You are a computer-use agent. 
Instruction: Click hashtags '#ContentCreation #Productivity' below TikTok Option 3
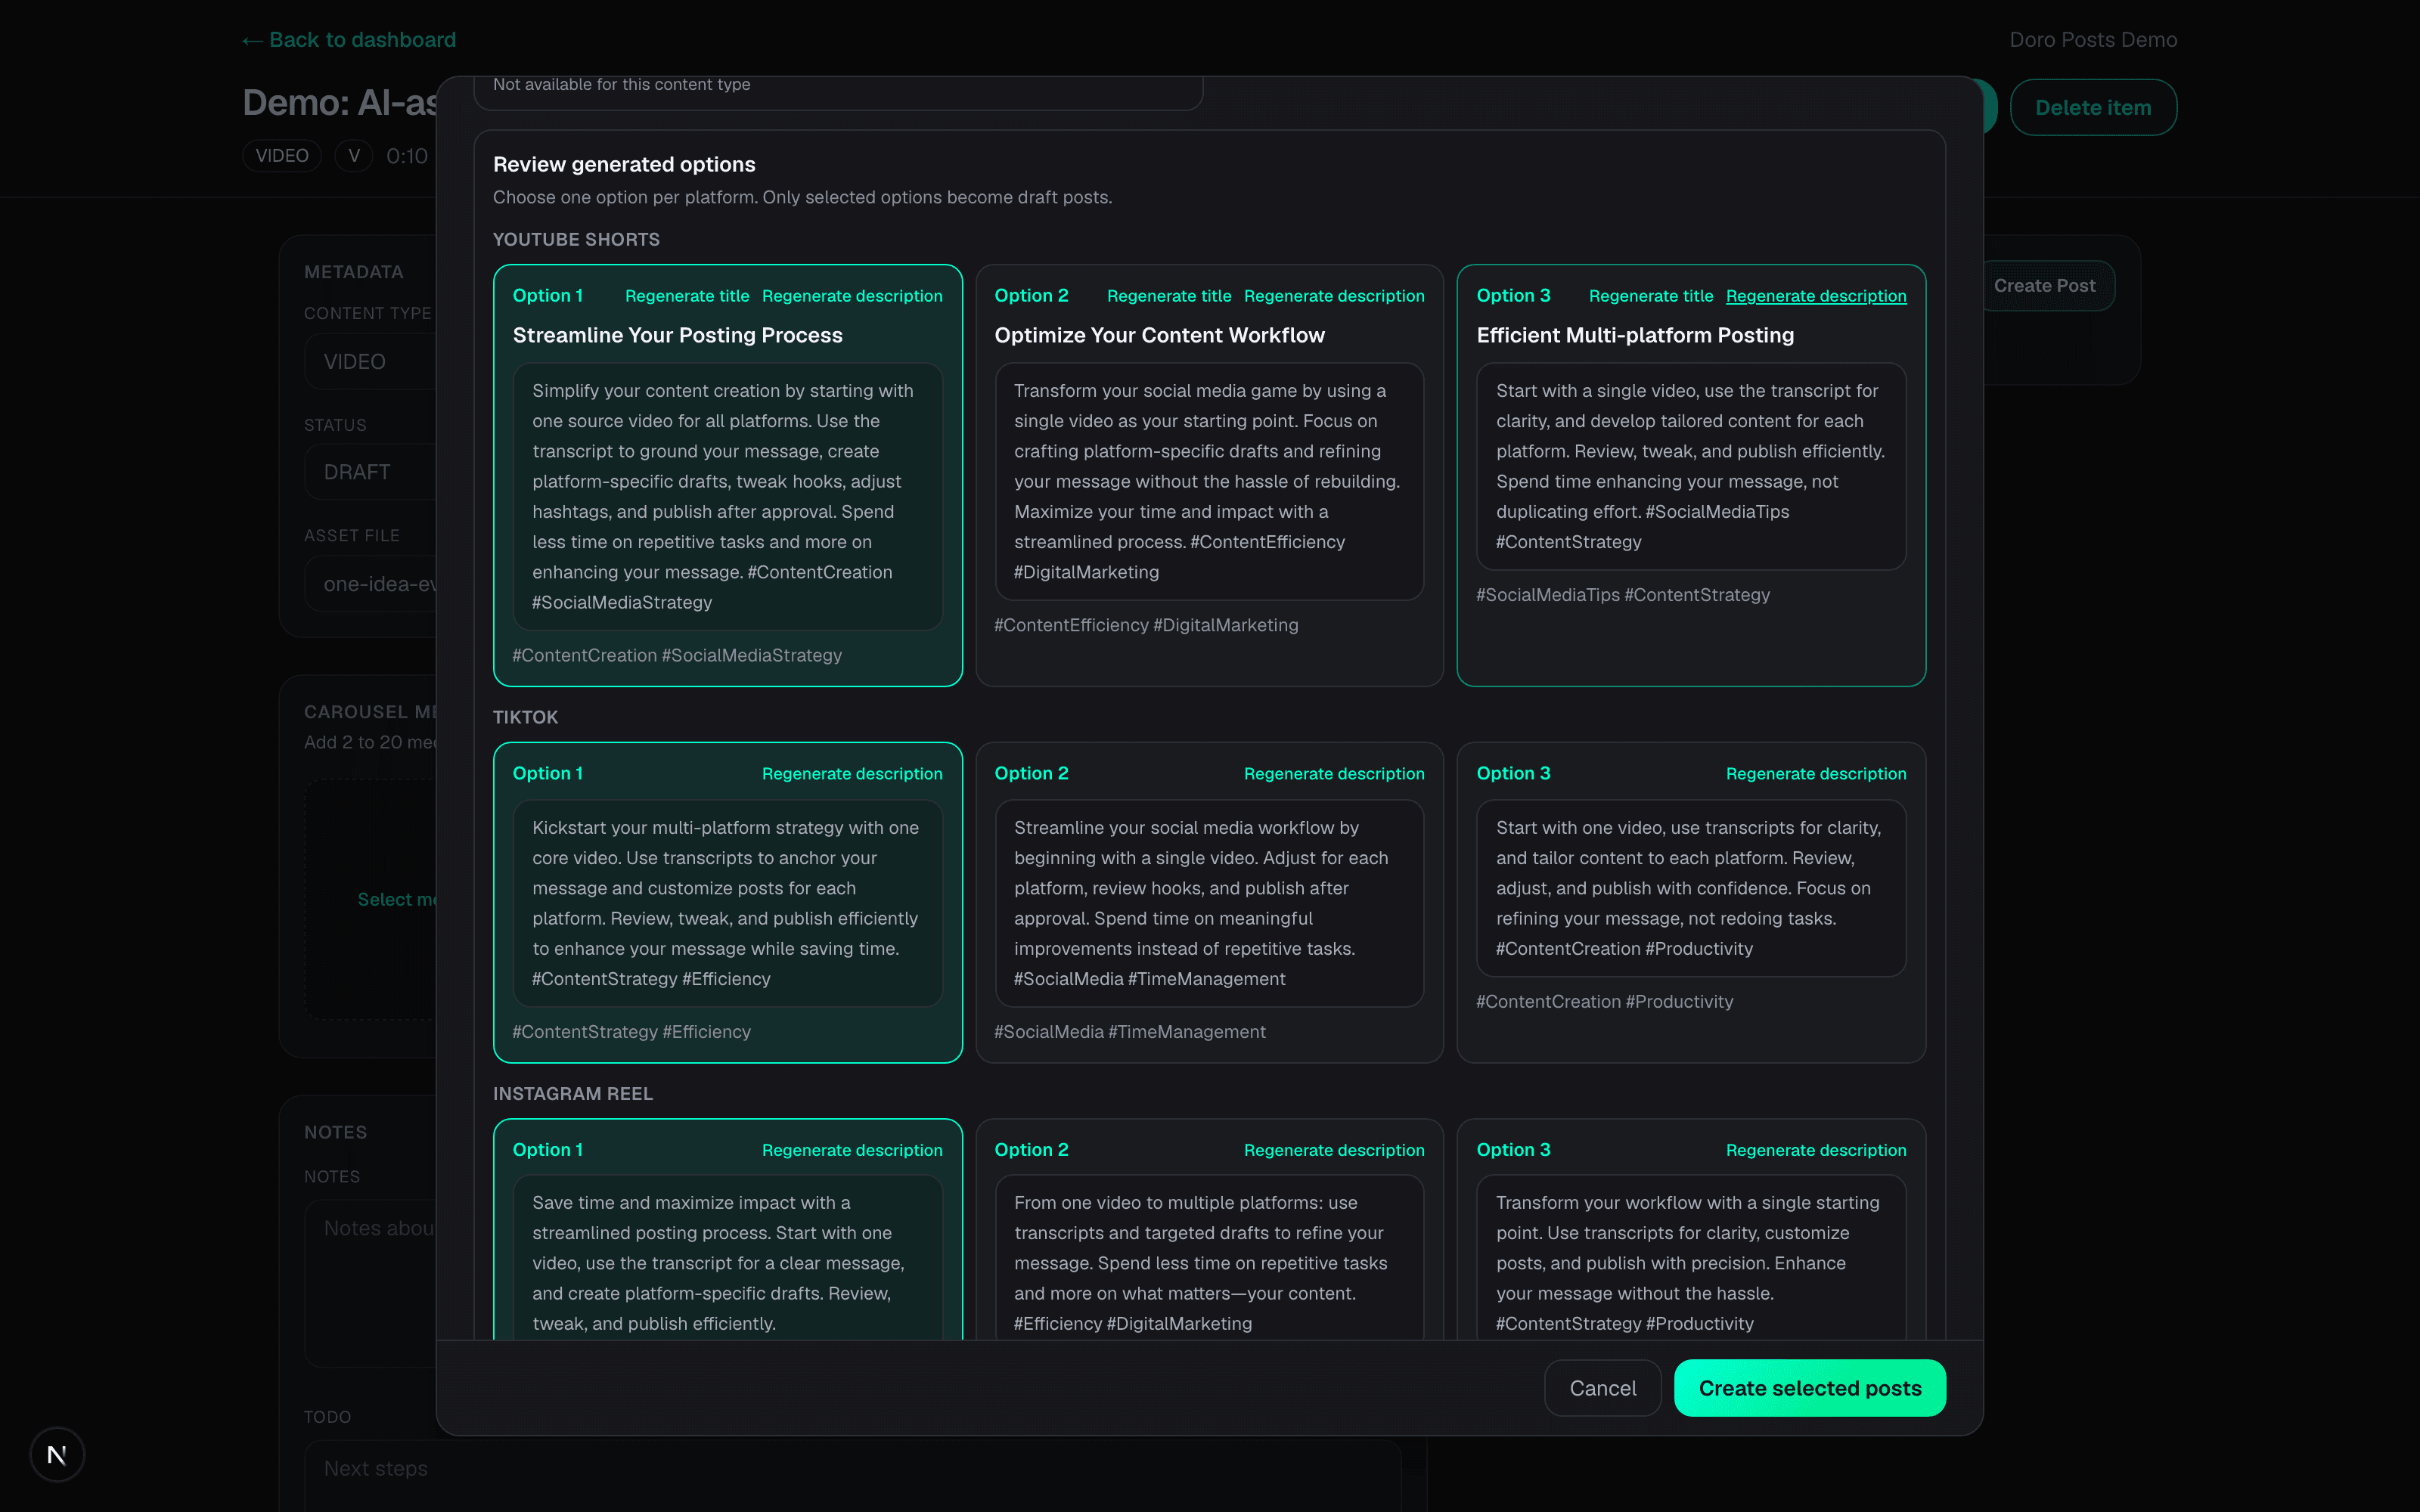[x=1604, y=1002]
